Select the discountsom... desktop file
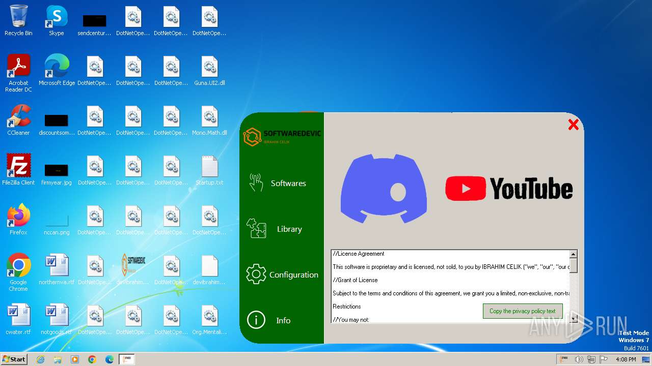 click(x=57, y=124)
